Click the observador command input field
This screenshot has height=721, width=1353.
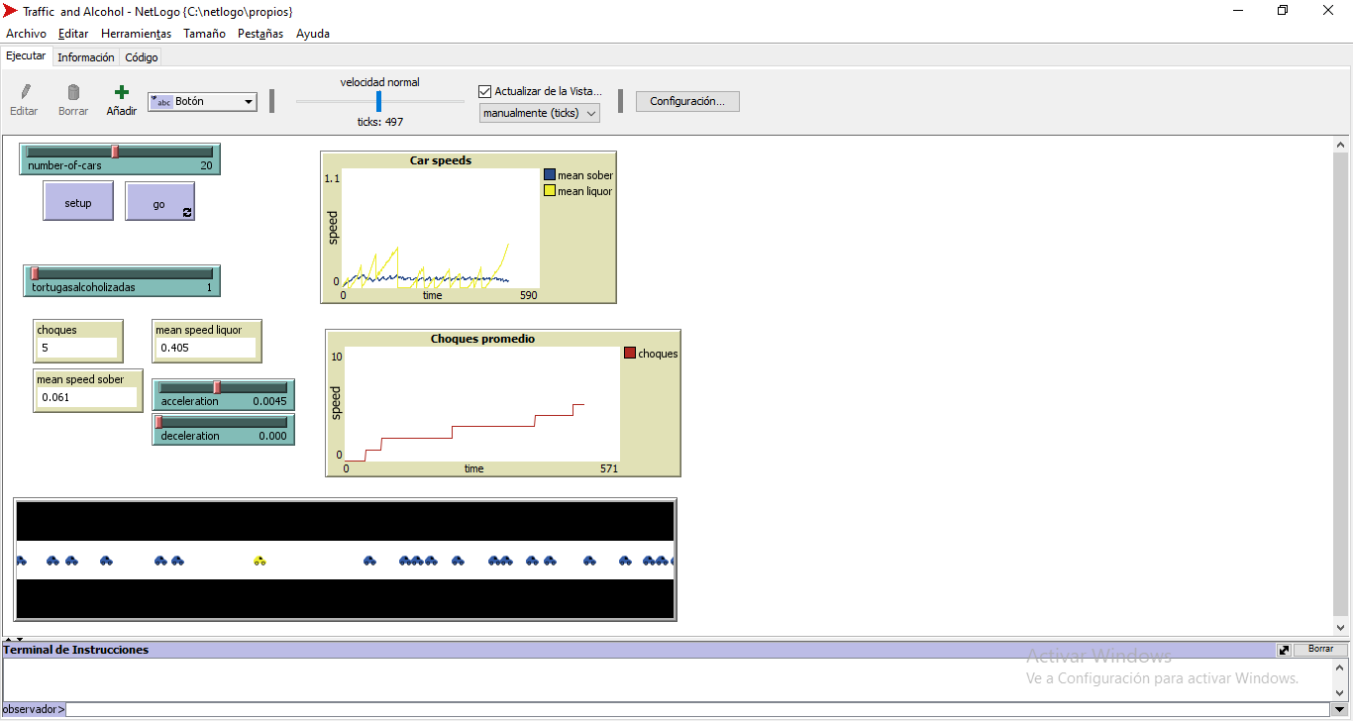click(693, 709)
